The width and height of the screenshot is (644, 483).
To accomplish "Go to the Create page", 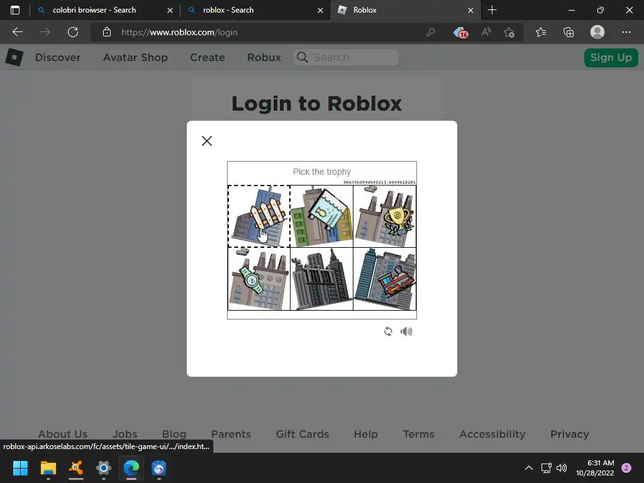I will pos(208,57).
